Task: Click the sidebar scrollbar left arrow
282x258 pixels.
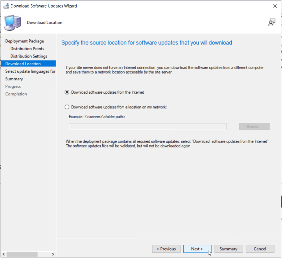Action: tap(3, 254)
